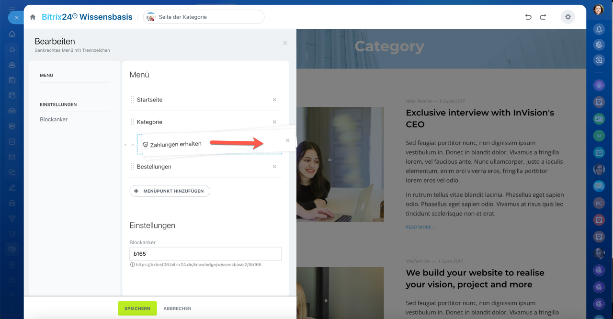
Task: Select the Menü section in the left panel
Action: [46, 75]
